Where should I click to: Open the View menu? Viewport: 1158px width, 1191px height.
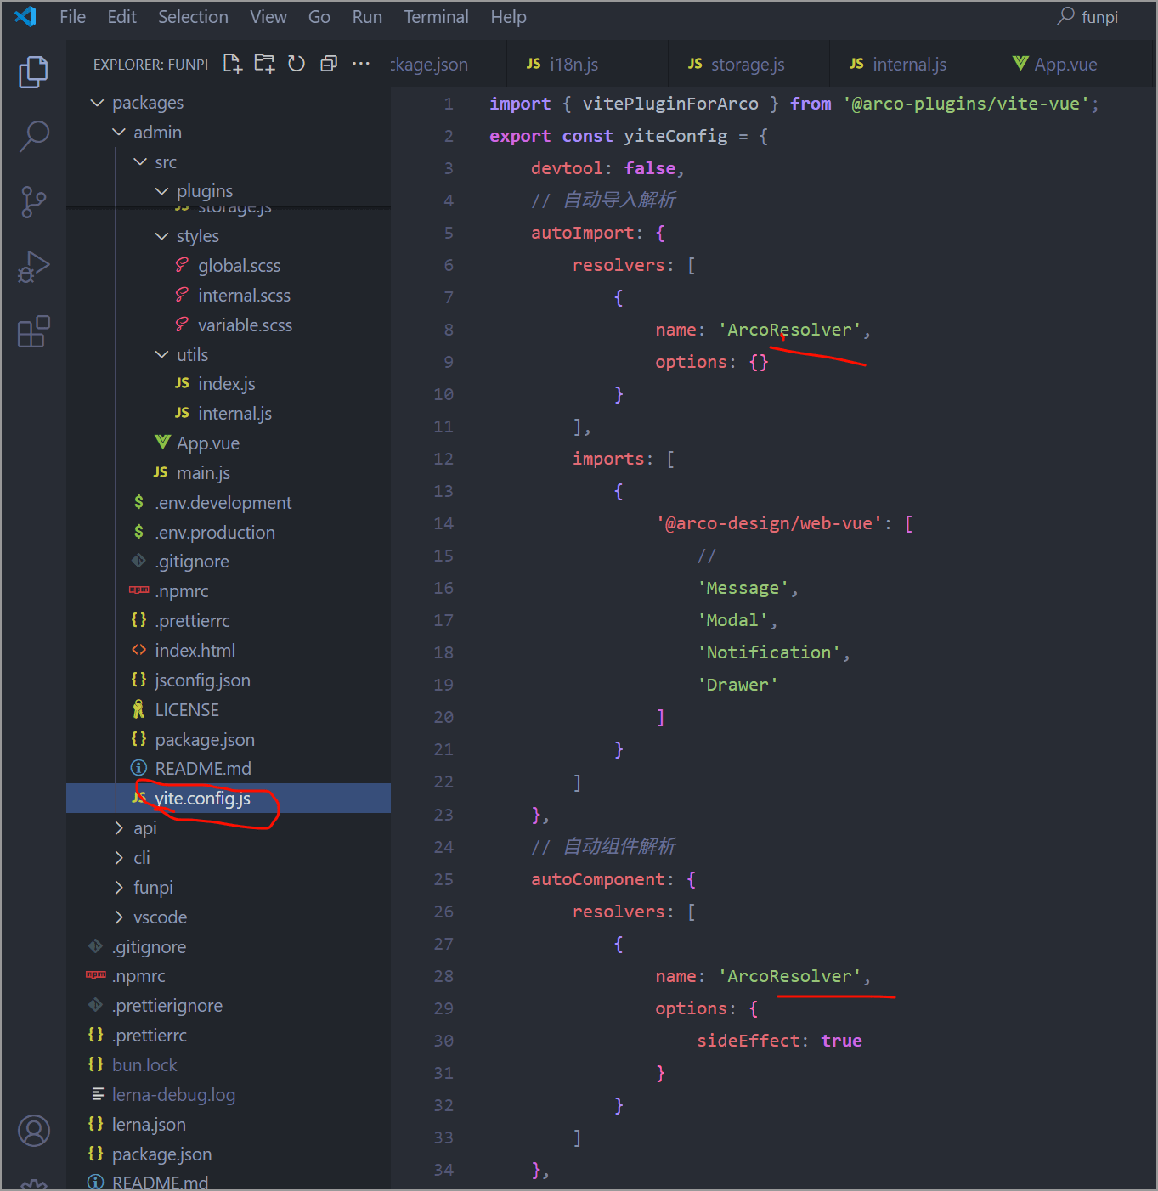click(x=268, y=17)
